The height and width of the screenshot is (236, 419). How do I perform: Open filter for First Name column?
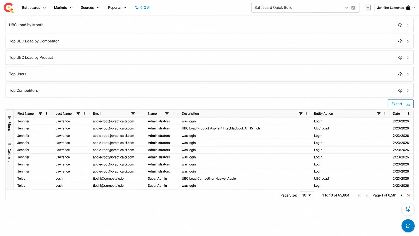tap(40, 114)
